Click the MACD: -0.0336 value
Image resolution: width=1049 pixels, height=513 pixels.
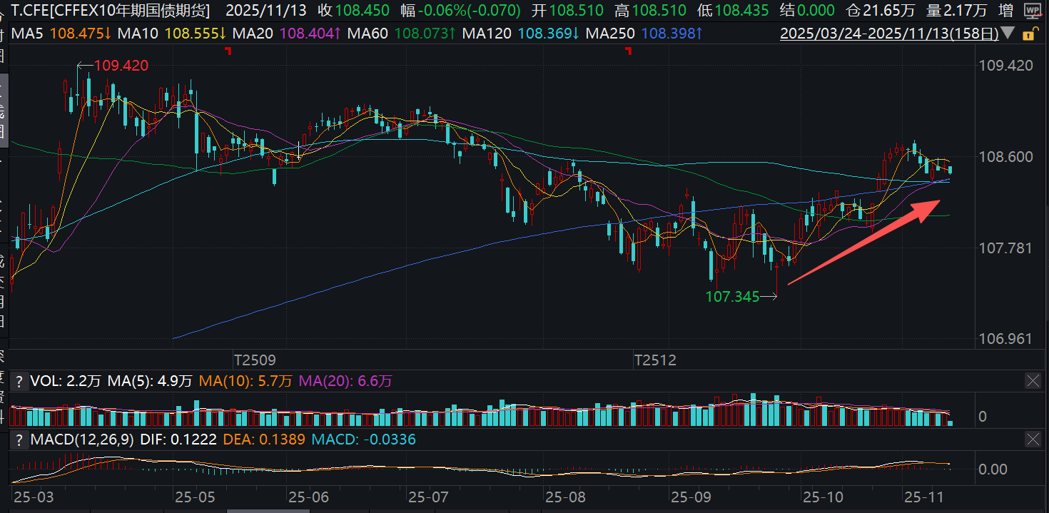[365, 440]
